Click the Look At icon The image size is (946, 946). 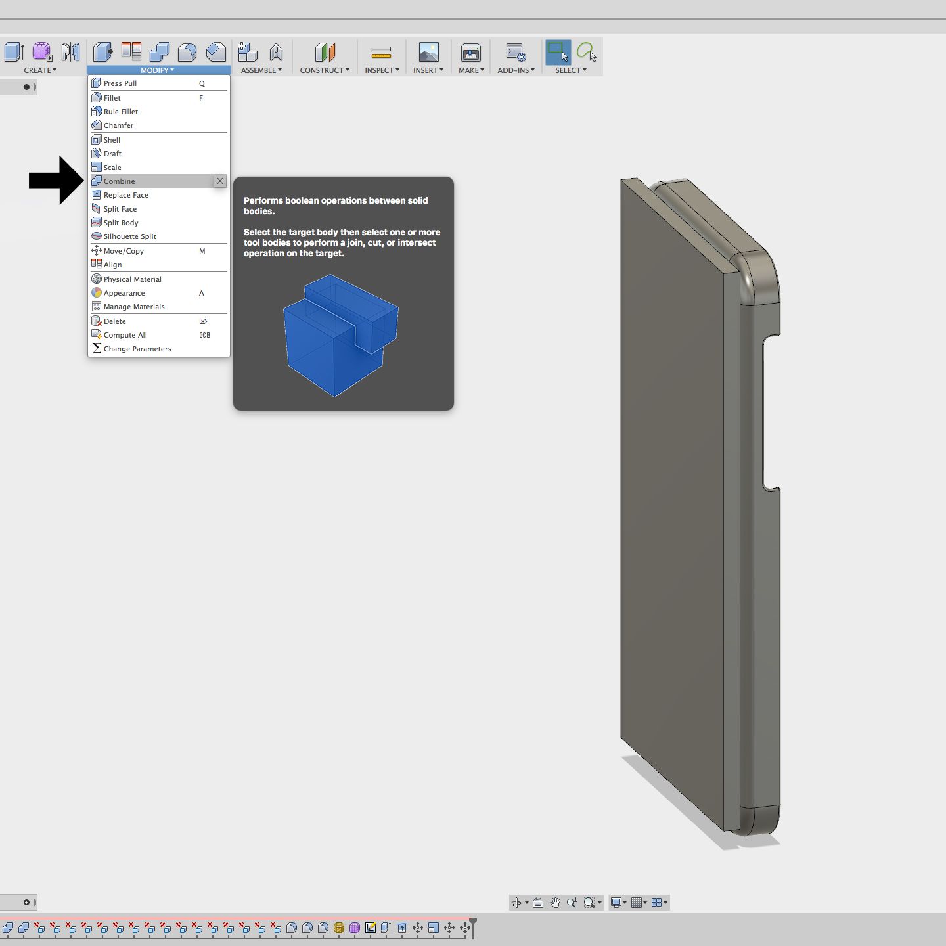538,903
